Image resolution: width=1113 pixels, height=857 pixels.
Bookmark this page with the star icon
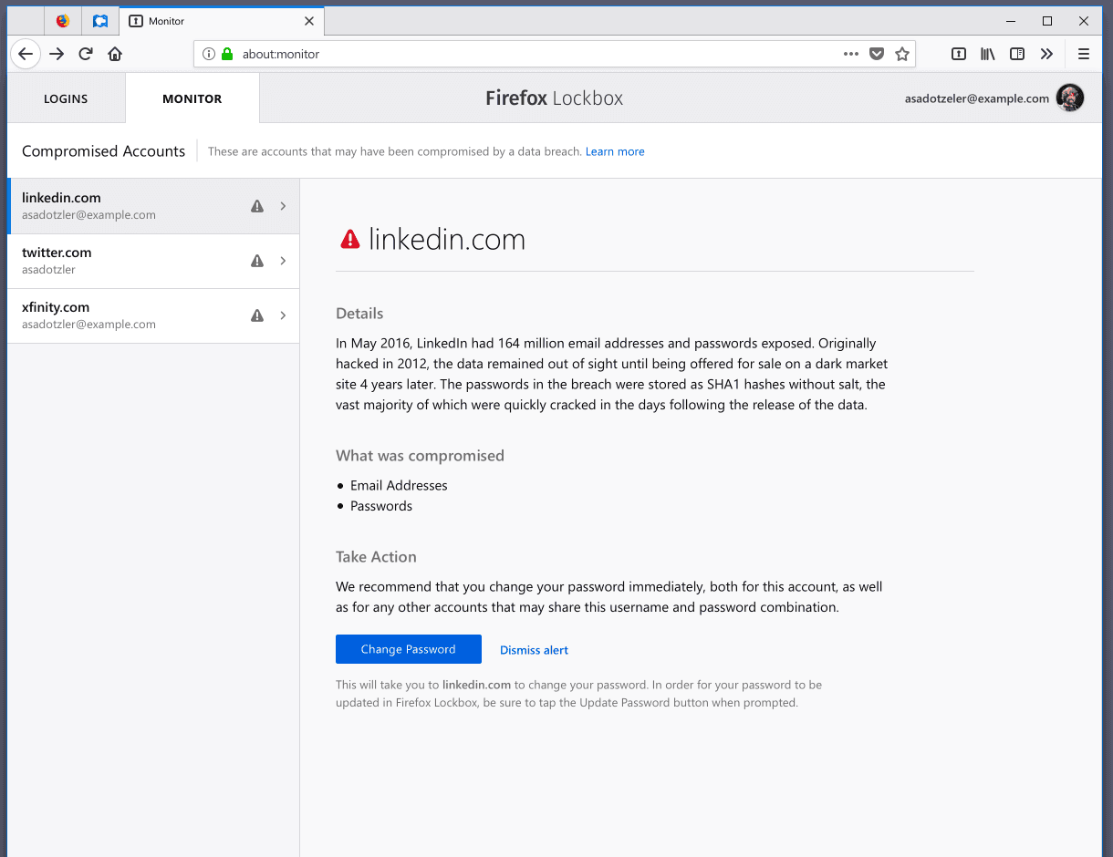coord(902,54)
